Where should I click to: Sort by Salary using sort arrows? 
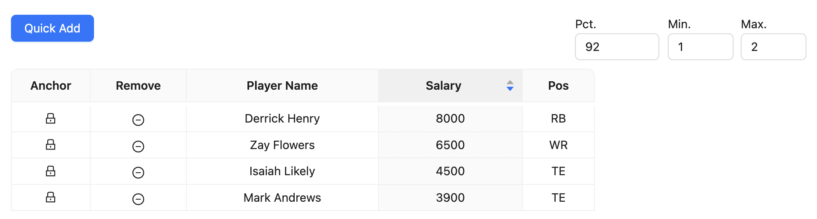pyautogui.click(x=510, y=85)
